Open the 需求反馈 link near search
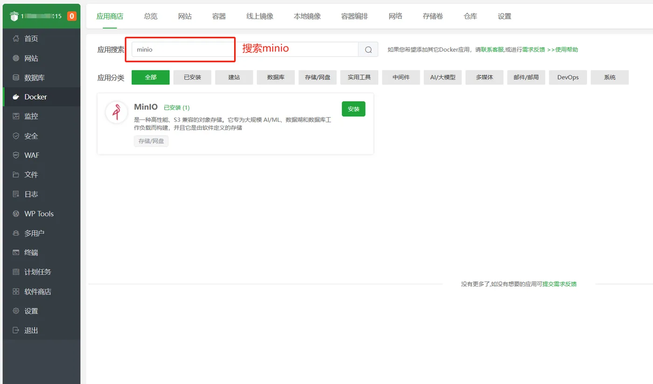The width and height of the screenshot is (653, 384). coord(534,49)
